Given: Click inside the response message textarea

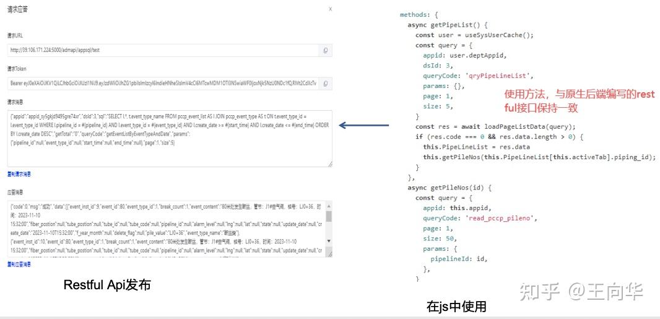Looking at the screenshot, I should click(167, 229).
